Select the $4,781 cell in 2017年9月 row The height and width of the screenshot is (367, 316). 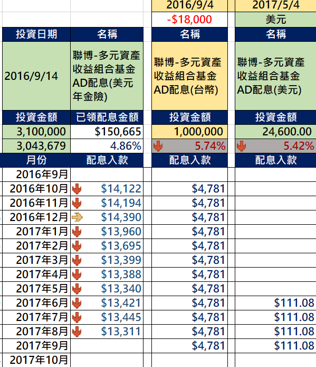coord(189,346)
